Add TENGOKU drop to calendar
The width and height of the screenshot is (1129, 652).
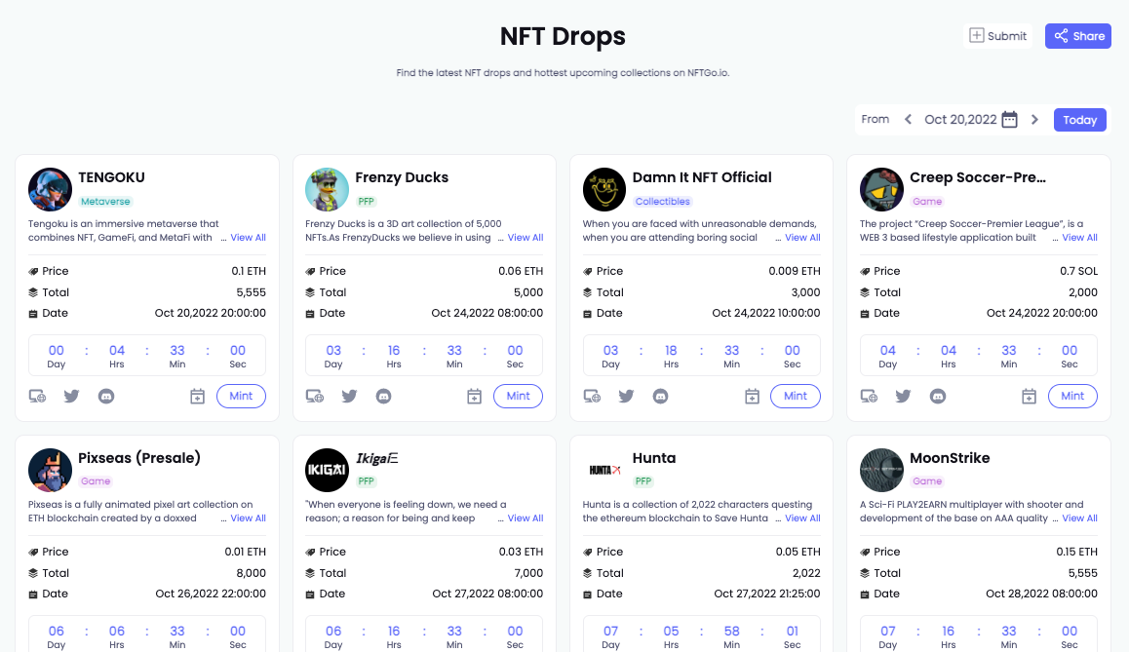[x=197, y=396]
